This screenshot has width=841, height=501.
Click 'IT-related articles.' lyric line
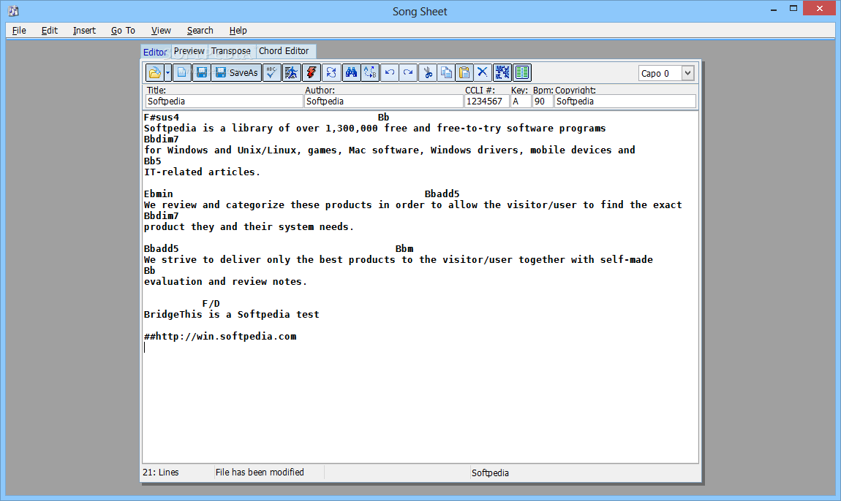coord(202,172)
